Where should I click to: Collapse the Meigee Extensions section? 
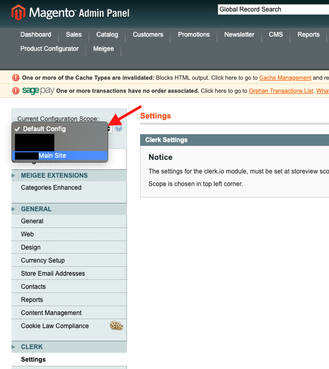[x=54, y=176]
